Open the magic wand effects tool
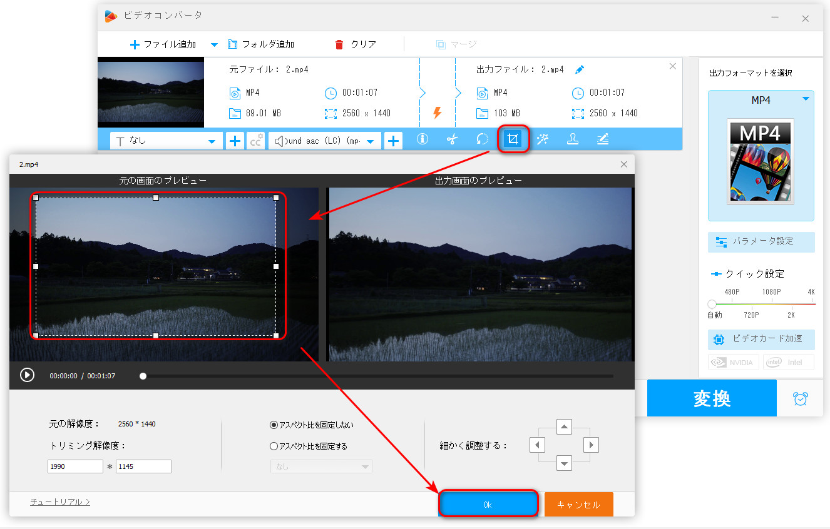This screenshot has width=830, height=529. [543, 139]
